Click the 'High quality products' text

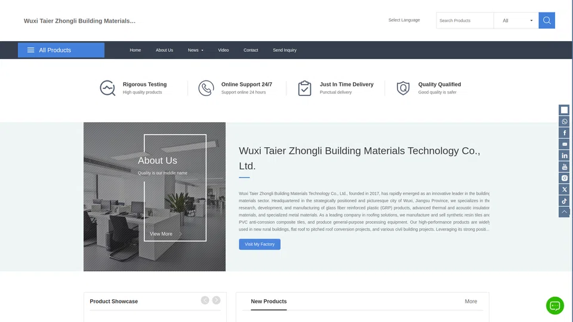[x=142, y=92]
